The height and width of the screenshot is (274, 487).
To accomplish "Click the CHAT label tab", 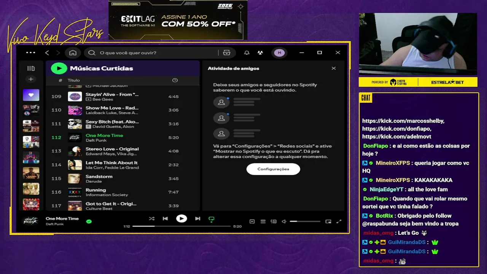I will coord(366,98).
